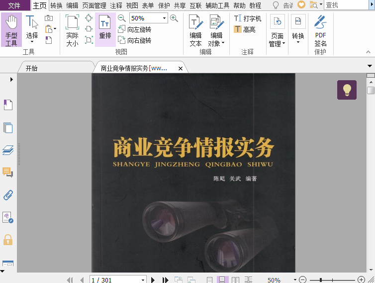Click the Find (查找) search field
375x283 pixels.
347,5
